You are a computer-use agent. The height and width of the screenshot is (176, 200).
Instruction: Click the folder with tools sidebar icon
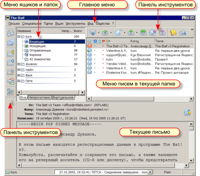click(x=11, y=72)
